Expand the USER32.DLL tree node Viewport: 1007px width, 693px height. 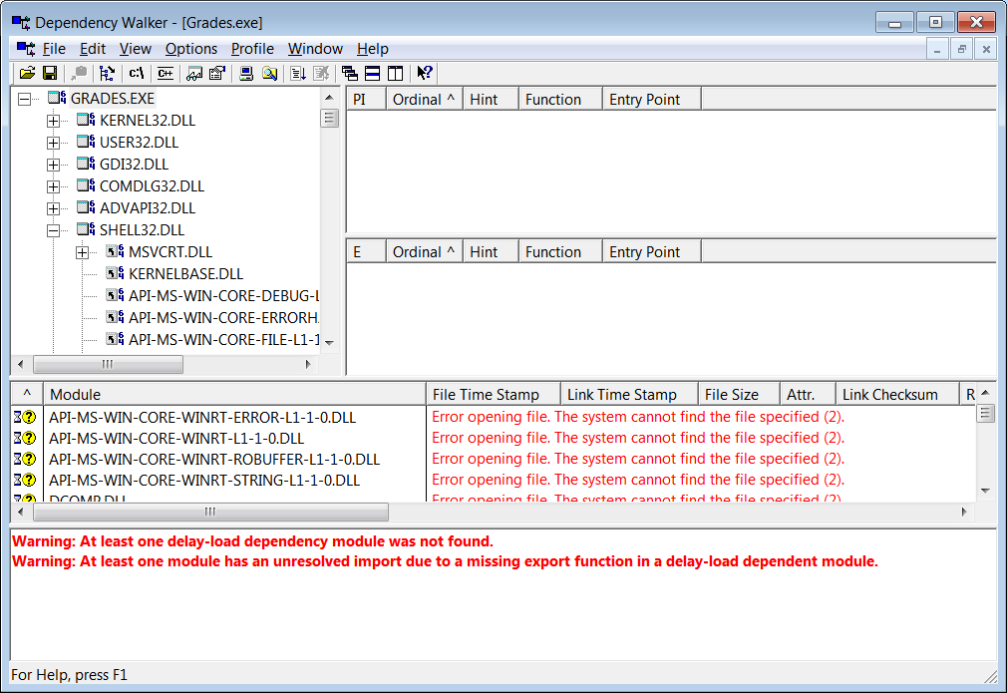click(53, 143)
